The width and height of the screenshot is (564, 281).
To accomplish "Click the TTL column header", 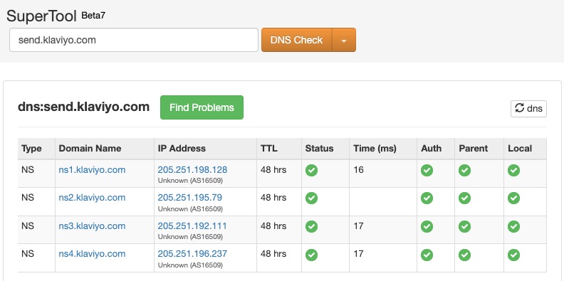I will coord(269,149).
